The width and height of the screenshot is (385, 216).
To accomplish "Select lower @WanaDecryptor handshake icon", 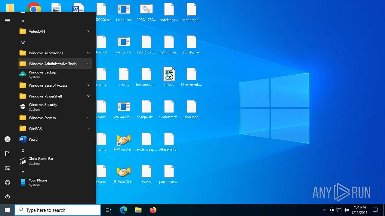I will pyautogui.click(x=124, y=175).
